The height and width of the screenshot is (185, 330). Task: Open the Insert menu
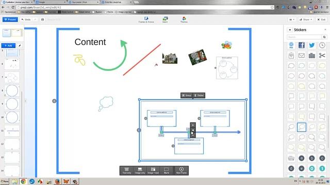point(165,20)
